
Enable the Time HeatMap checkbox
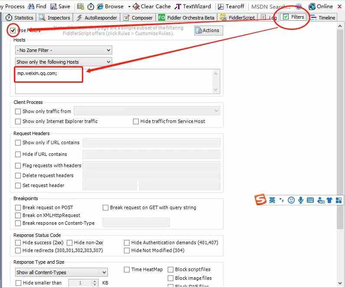[x=127, y=269]
